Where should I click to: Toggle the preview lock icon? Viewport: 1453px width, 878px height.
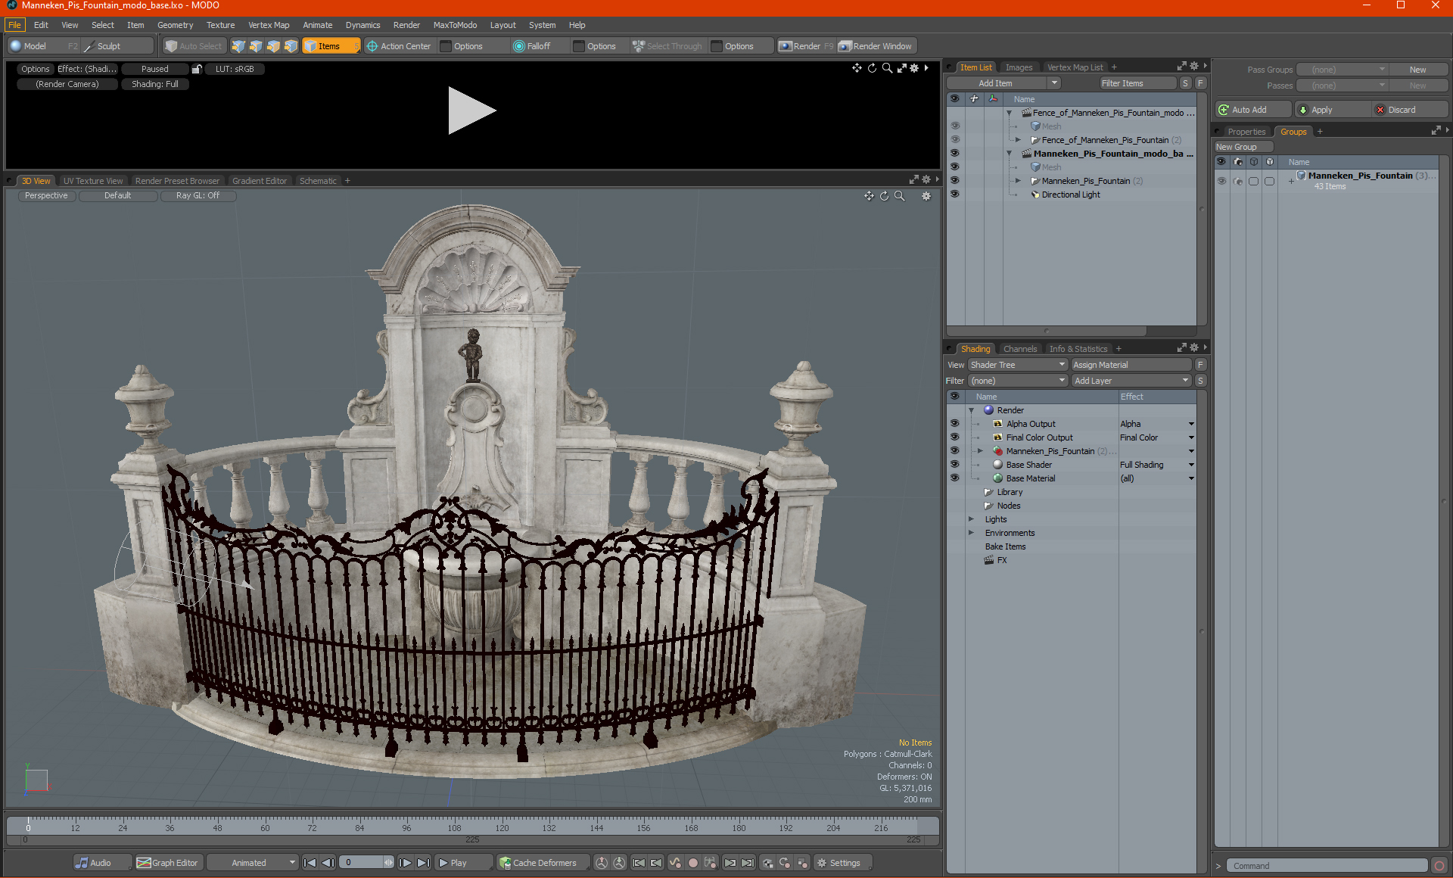tap(197, 69)
